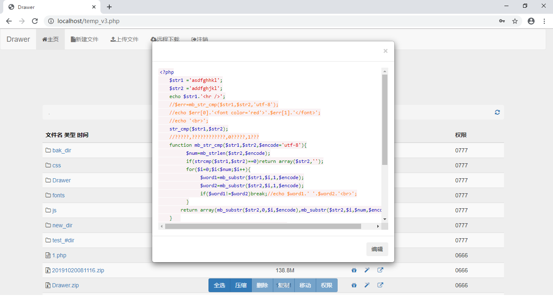Open the Chrome three-dot menu
553x297 pixels.
[544, 21]
